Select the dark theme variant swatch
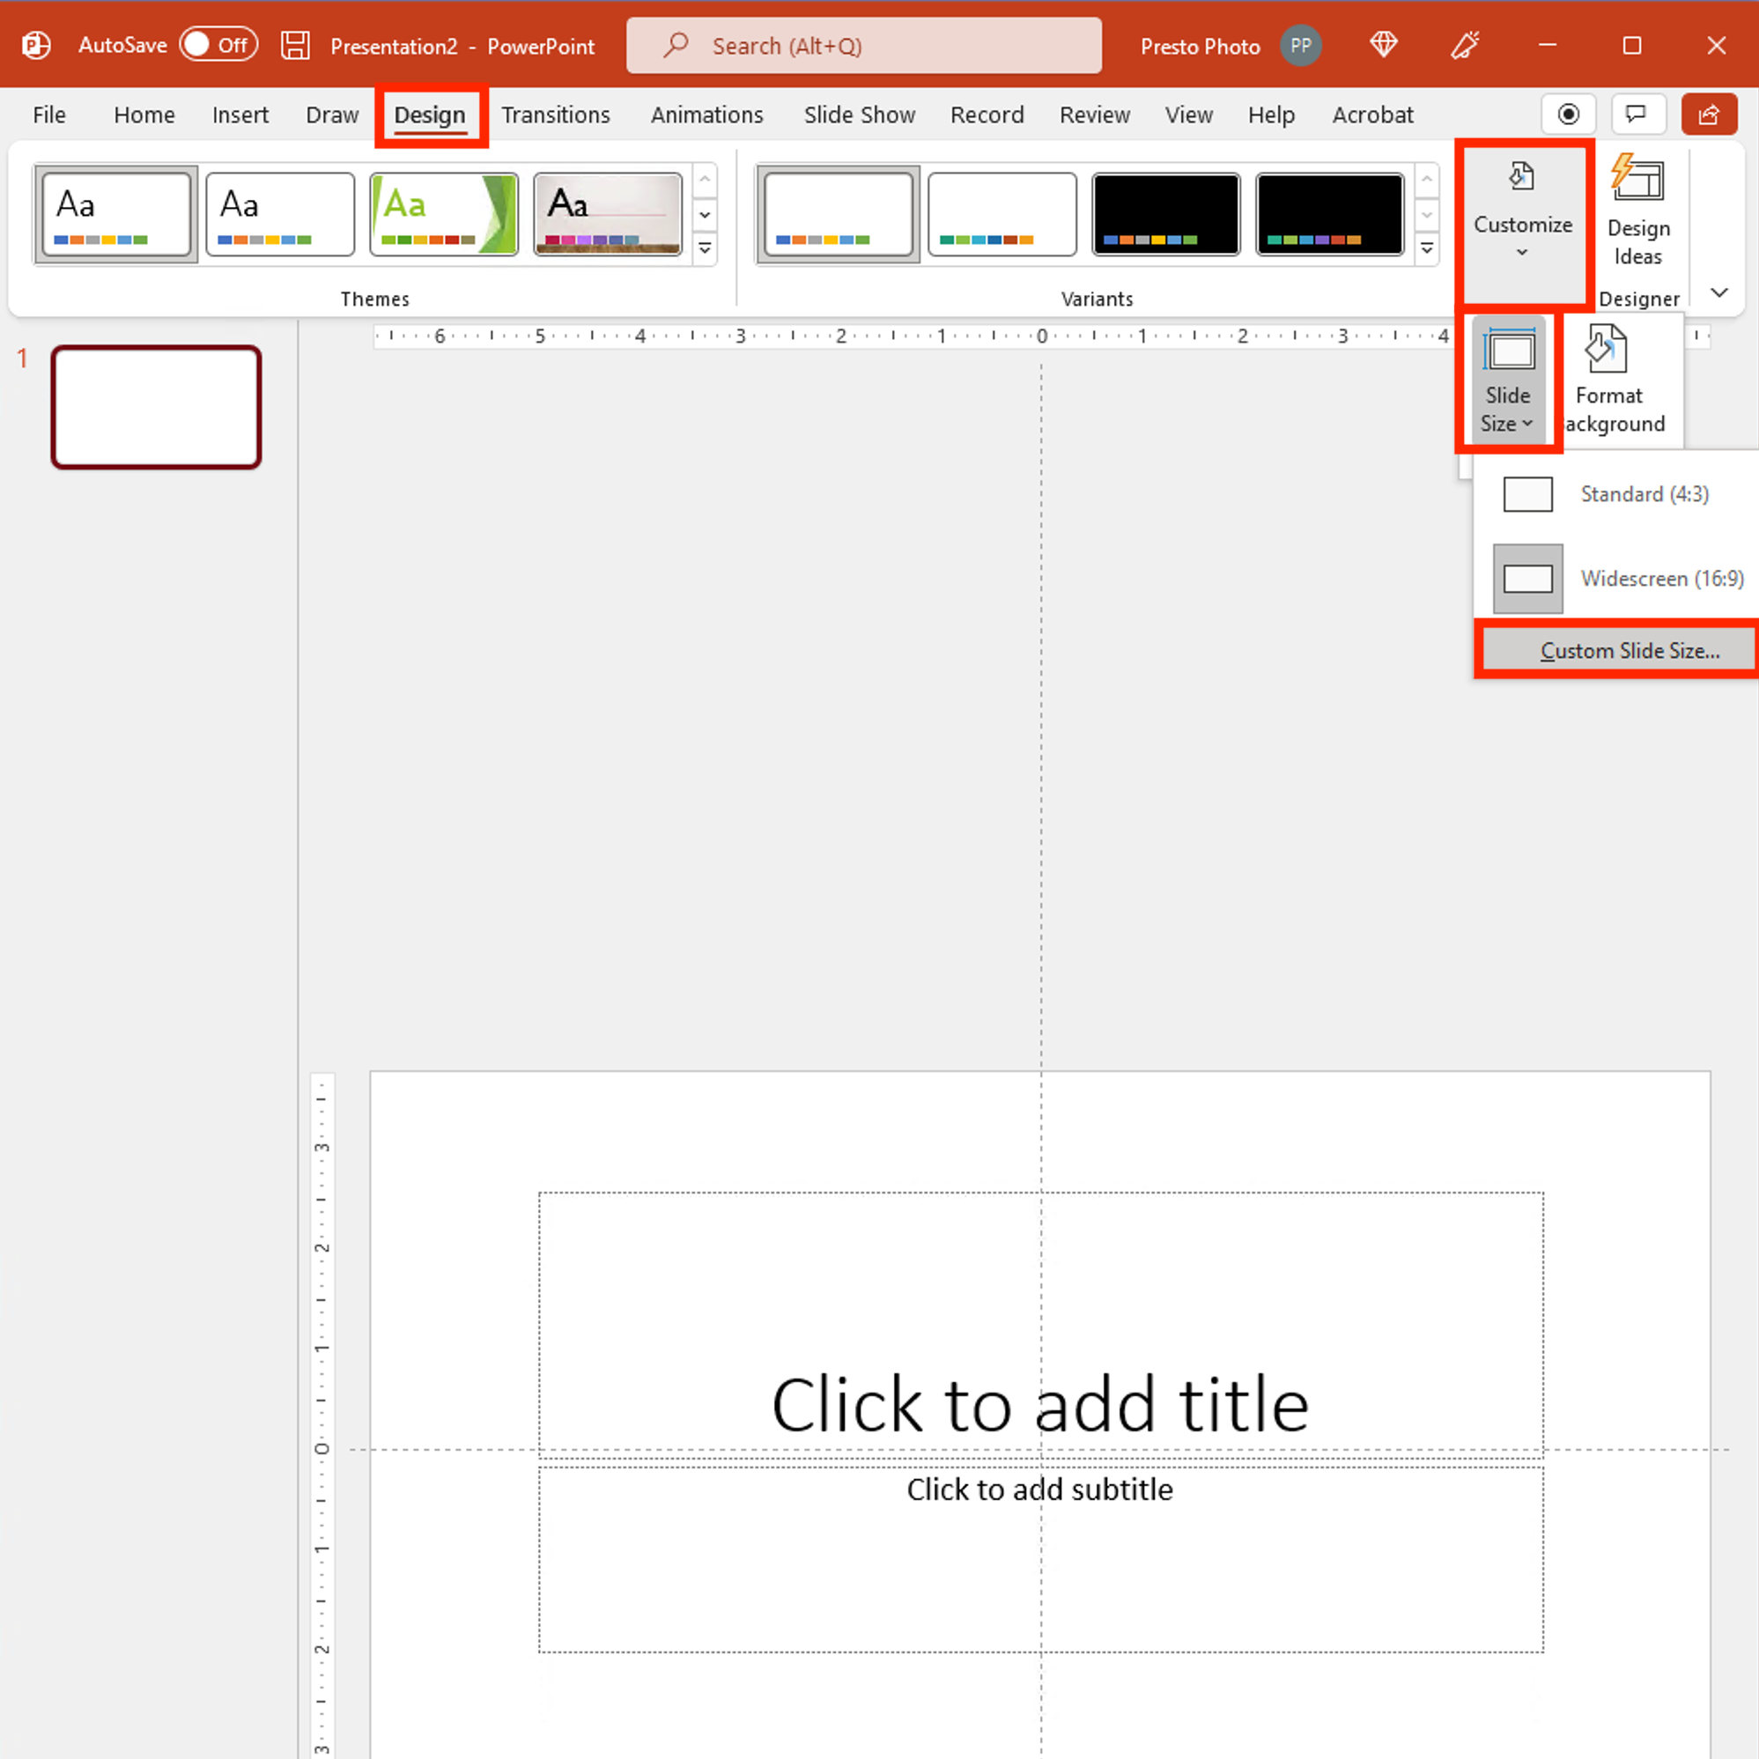The width and height of the screenshot is (1759, 1759). 1165,213
